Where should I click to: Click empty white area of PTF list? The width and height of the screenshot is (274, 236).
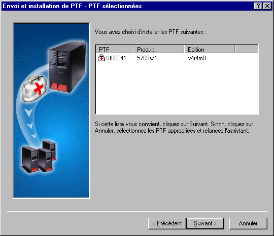tap(177, 87)
